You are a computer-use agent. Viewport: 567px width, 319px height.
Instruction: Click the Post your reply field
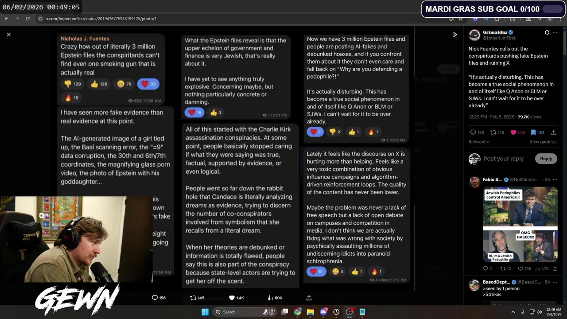[x=504, y=159]
